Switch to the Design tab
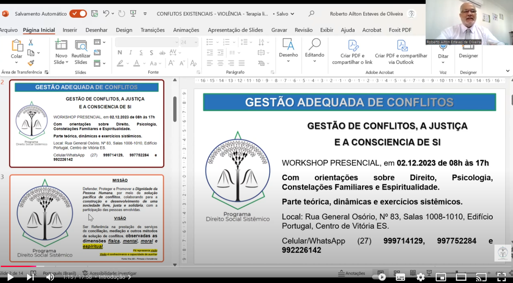Viewport: 513px width, 283px height. pos(124,30)
